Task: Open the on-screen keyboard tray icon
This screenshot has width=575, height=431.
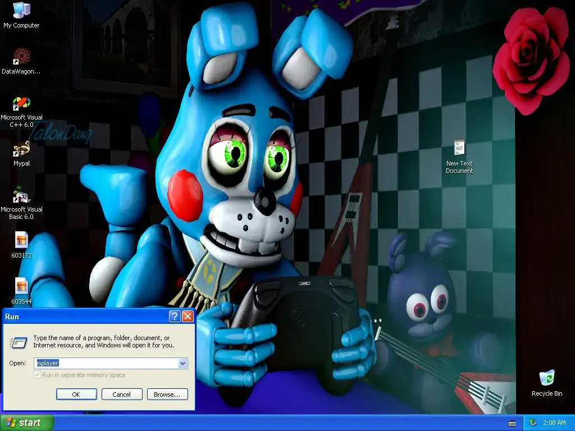Action: pos(512,423)
